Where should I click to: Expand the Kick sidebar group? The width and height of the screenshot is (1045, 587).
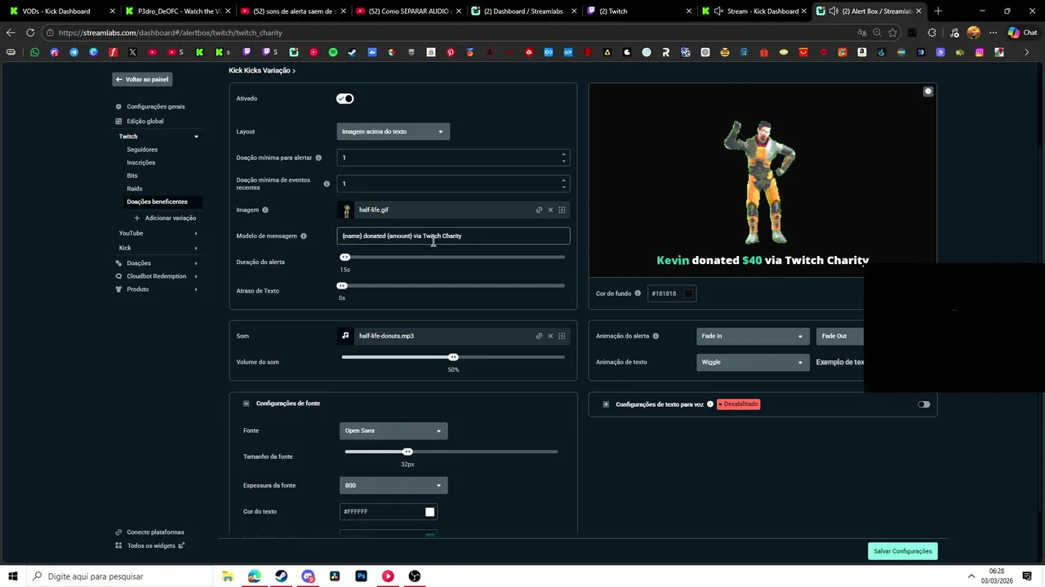click(196, 248)
